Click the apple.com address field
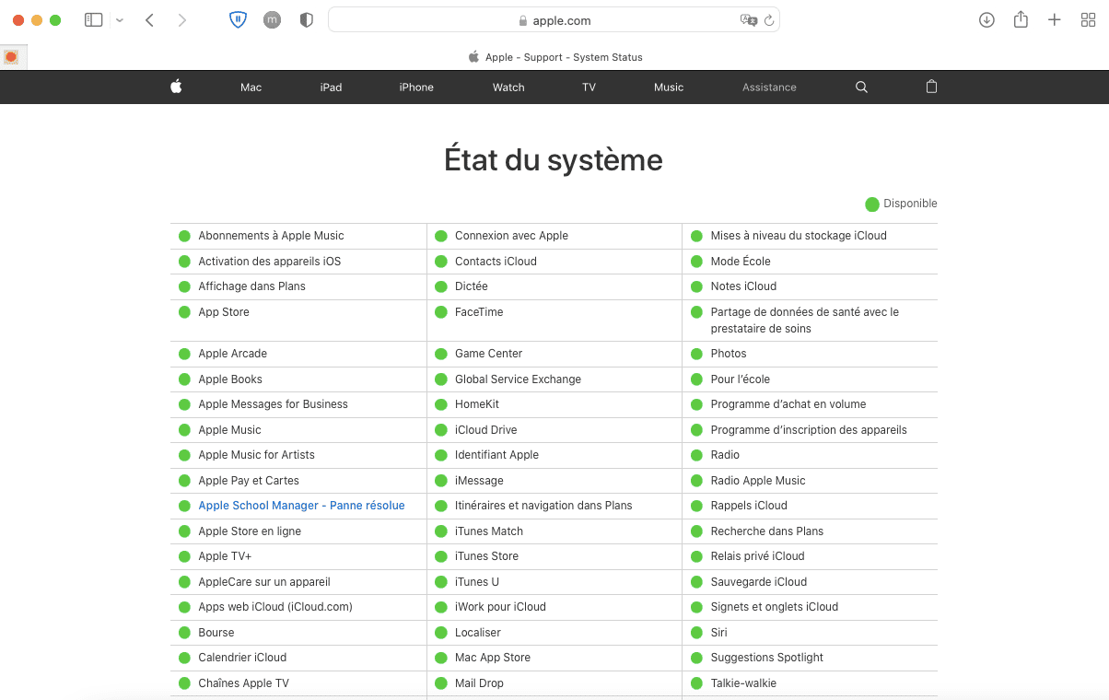This screenshot has width=1109, height=700. [554, 20]
